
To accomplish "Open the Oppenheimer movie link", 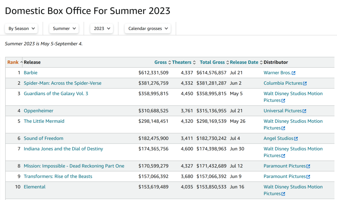I will (x=38, y=111).
